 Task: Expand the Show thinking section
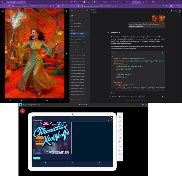click(115, 33)
